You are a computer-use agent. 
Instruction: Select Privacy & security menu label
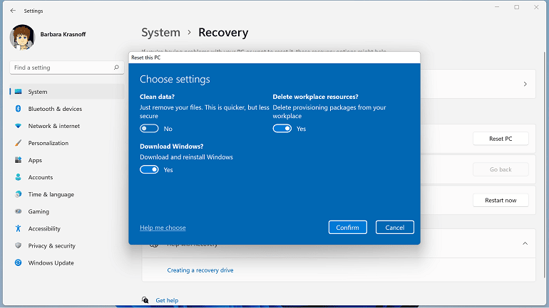point(52,245)
